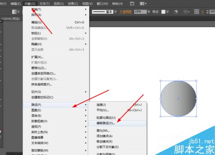215x155 pixels.
Task: Choose 连接(J) in the path submenu
Action: (117, 105)
